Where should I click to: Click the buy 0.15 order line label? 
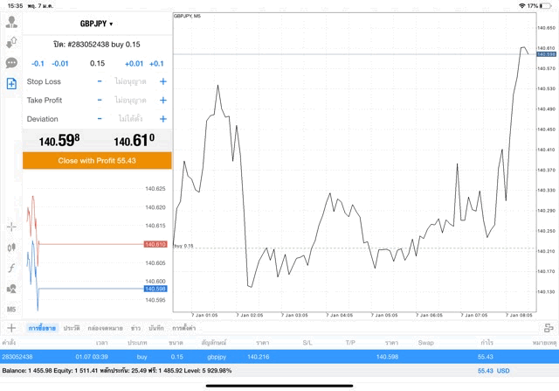coord(183,246)
